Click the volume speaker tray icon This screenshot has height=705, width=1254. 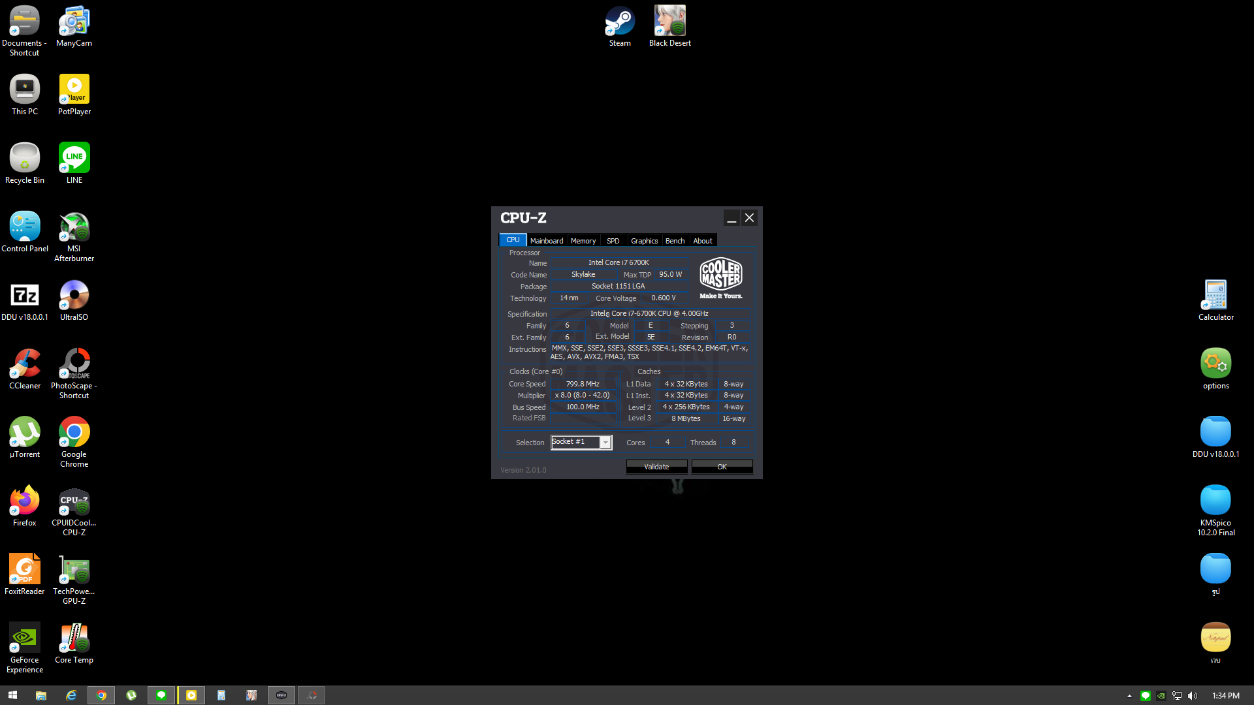click(1193, 696)
